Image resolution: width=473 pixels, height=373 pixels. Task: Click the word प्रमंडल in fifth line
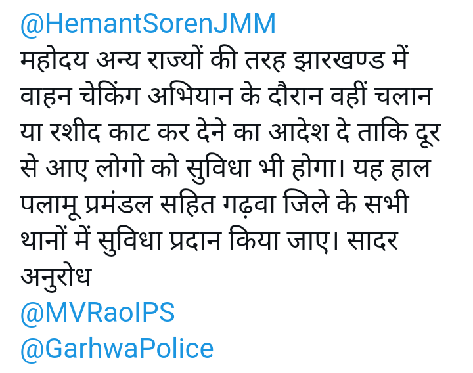click(119, 204)
